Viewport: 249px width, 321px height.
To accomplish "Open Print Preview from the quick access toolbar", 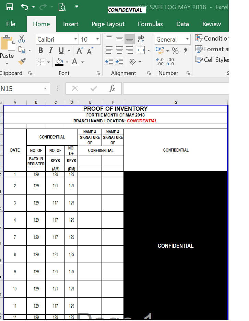I will (x=62, y=7).
